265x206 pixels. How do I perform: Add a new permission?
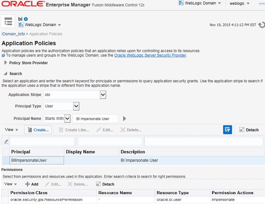click(32, 184)
